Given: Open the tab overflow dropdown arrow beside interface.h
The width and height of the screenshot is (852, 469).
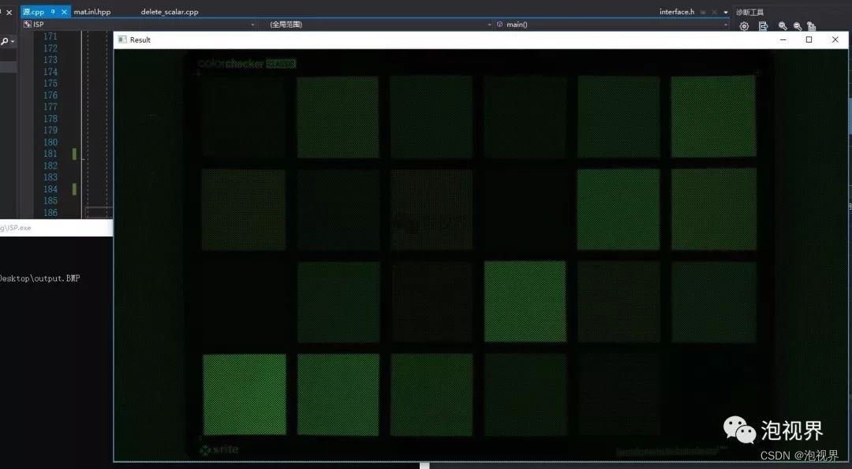Looking at the screenshot, I should [726, 12].
